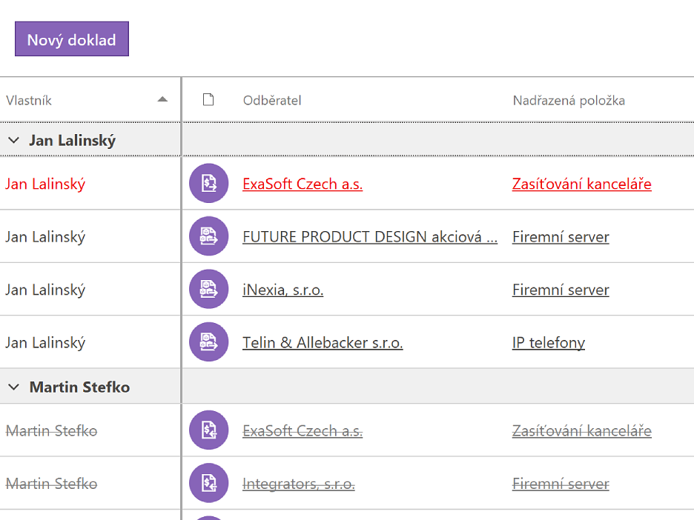Collapse the Martin Stefko group

coord(14,387)
